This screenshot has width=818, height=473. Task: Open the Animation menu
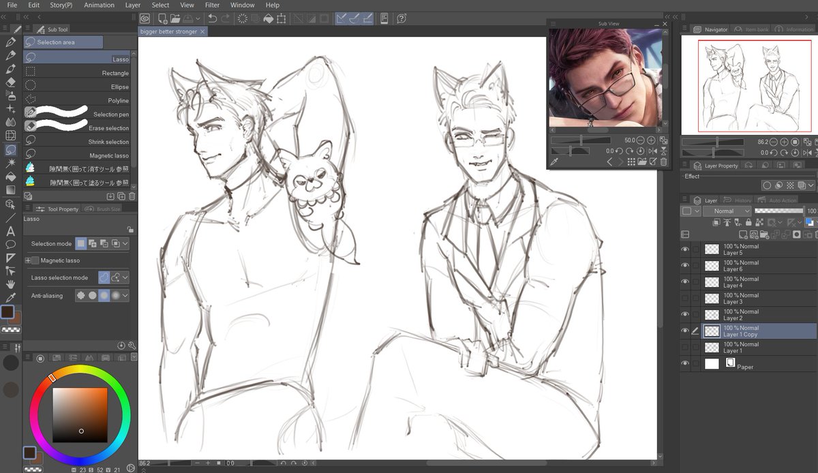click(x=100, y=5)
